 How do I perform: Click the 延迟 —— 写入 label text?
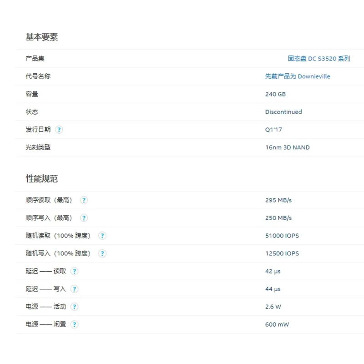tap(46, 289)
